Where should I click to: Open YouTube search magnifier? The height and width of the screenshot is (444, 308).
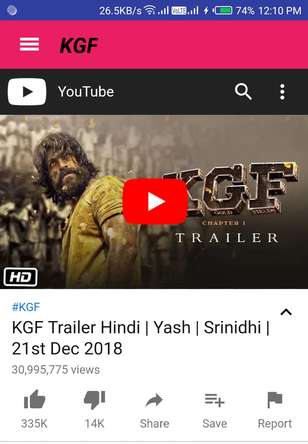pyautogui.click(x=243, y=92)
